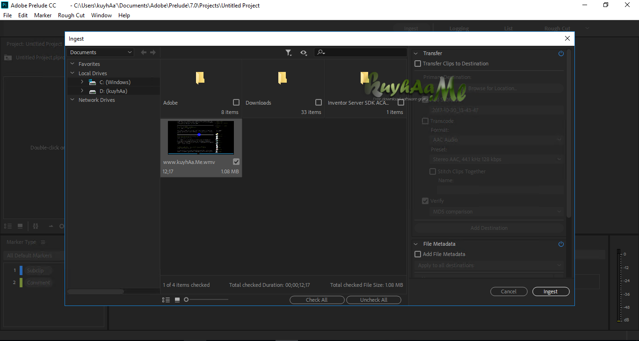Collapse the Favorites tree section
639x341 pixels.
73,64
